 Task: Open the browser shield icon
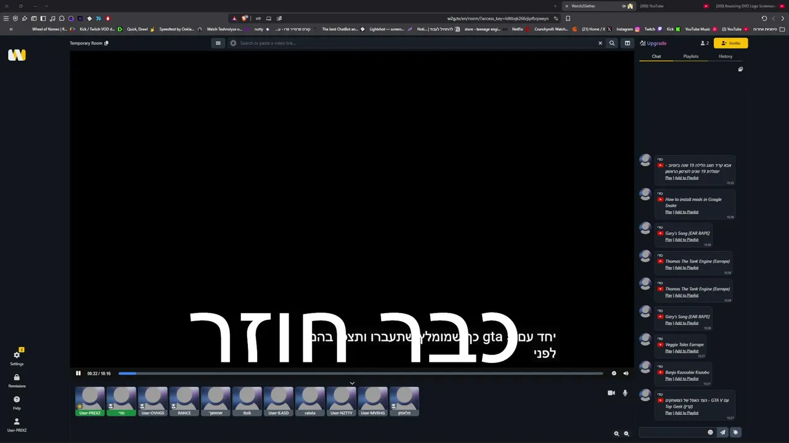(15, 18)
